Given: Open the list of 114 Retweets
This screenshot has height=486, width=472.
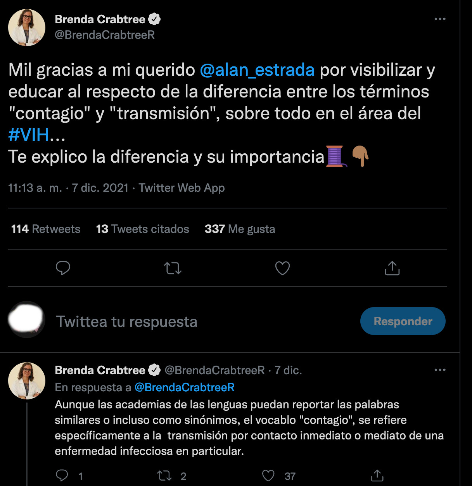Looking at the screenshot, I should click(x=45, y=229).
